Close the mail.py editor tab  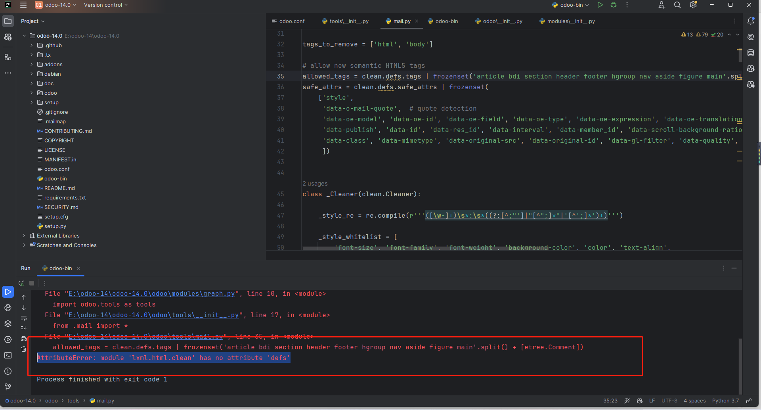(417, 21)
